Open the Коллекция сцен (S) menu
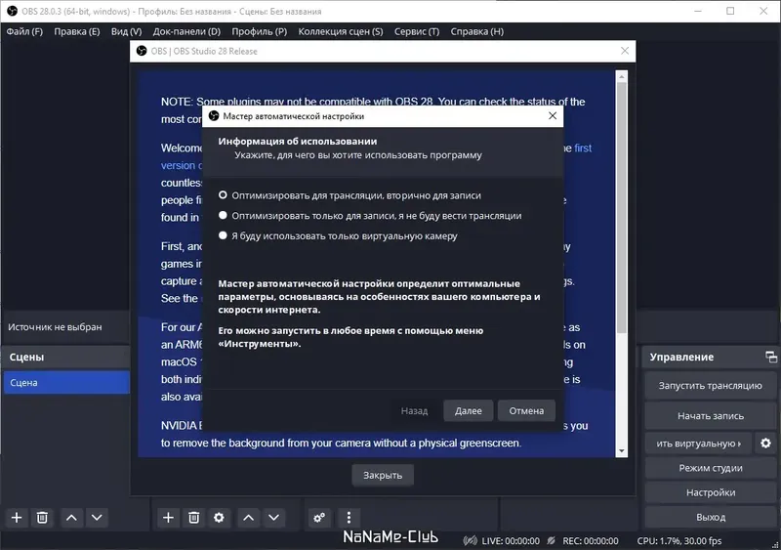The image size is (781, 550). [x=341, y=31]
